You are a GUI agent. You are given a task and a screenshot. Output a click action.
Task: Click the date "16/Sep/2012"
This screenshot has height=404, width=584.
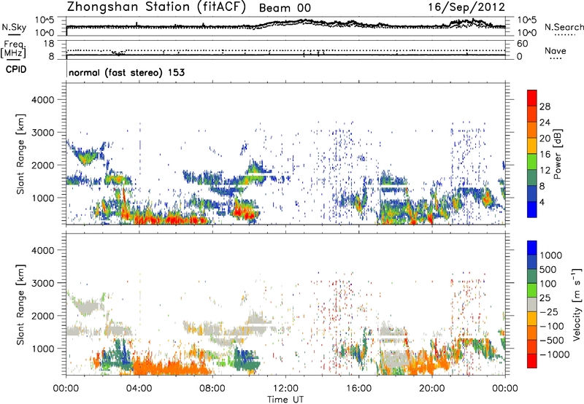pyautogui.click(x=466, y=7)
